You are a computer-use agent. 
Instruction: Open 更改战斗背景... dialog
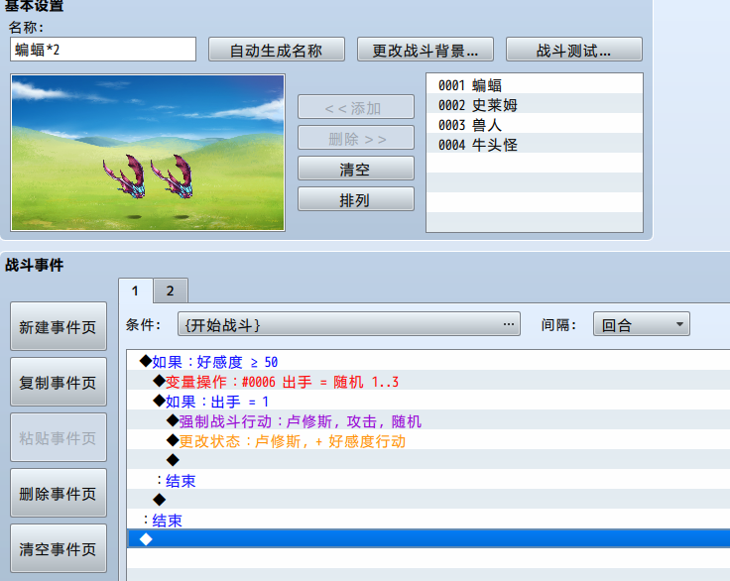tap(426, 50)
